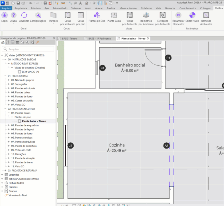
Task: Click the Section tool icon in quick access
Action: click(x=94, y=3)
